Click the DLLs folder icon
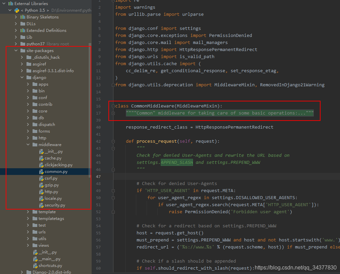 coord(23,24)
